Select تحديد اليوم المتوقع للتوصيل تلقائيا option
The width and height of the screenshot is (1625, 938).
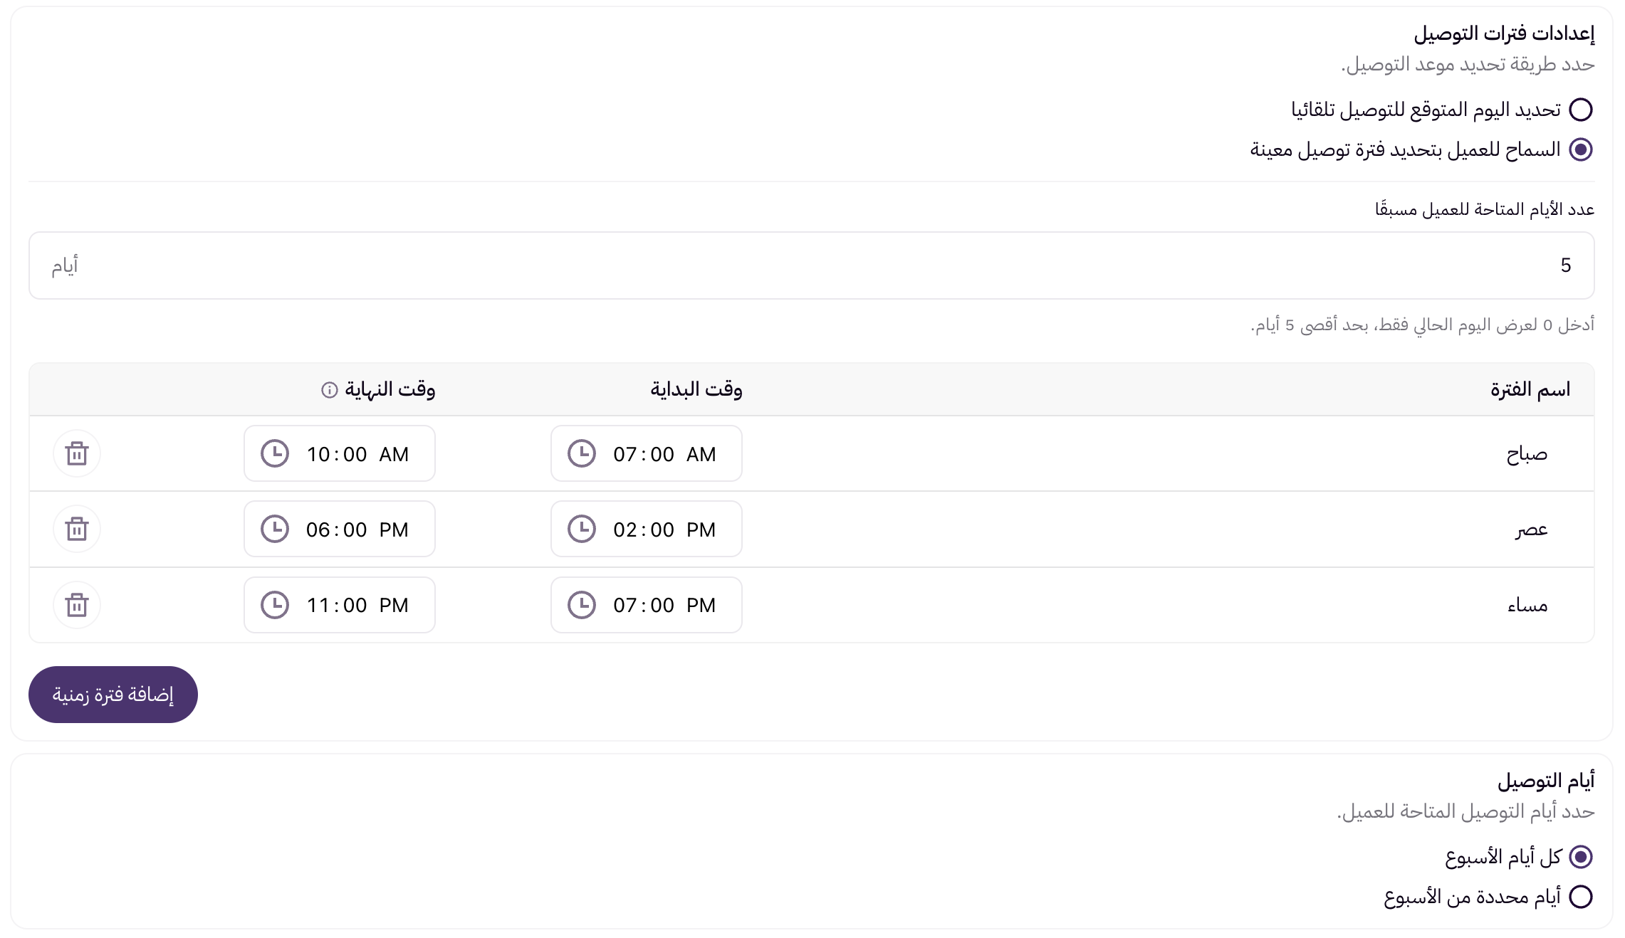(1581, 110)
